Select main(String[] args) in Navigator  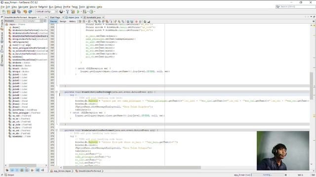click(21, 45)
